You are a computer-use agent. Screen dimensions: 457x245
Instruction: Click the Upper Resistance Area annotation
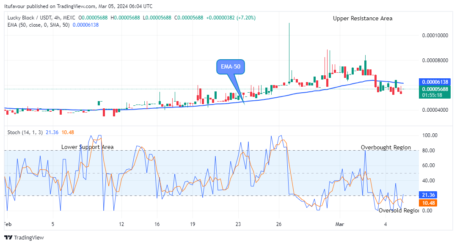click(x=363, y=18)
